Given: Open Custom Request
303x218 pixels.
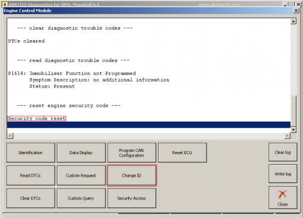Looking at the screenshot, I should [x=81, y=175].
